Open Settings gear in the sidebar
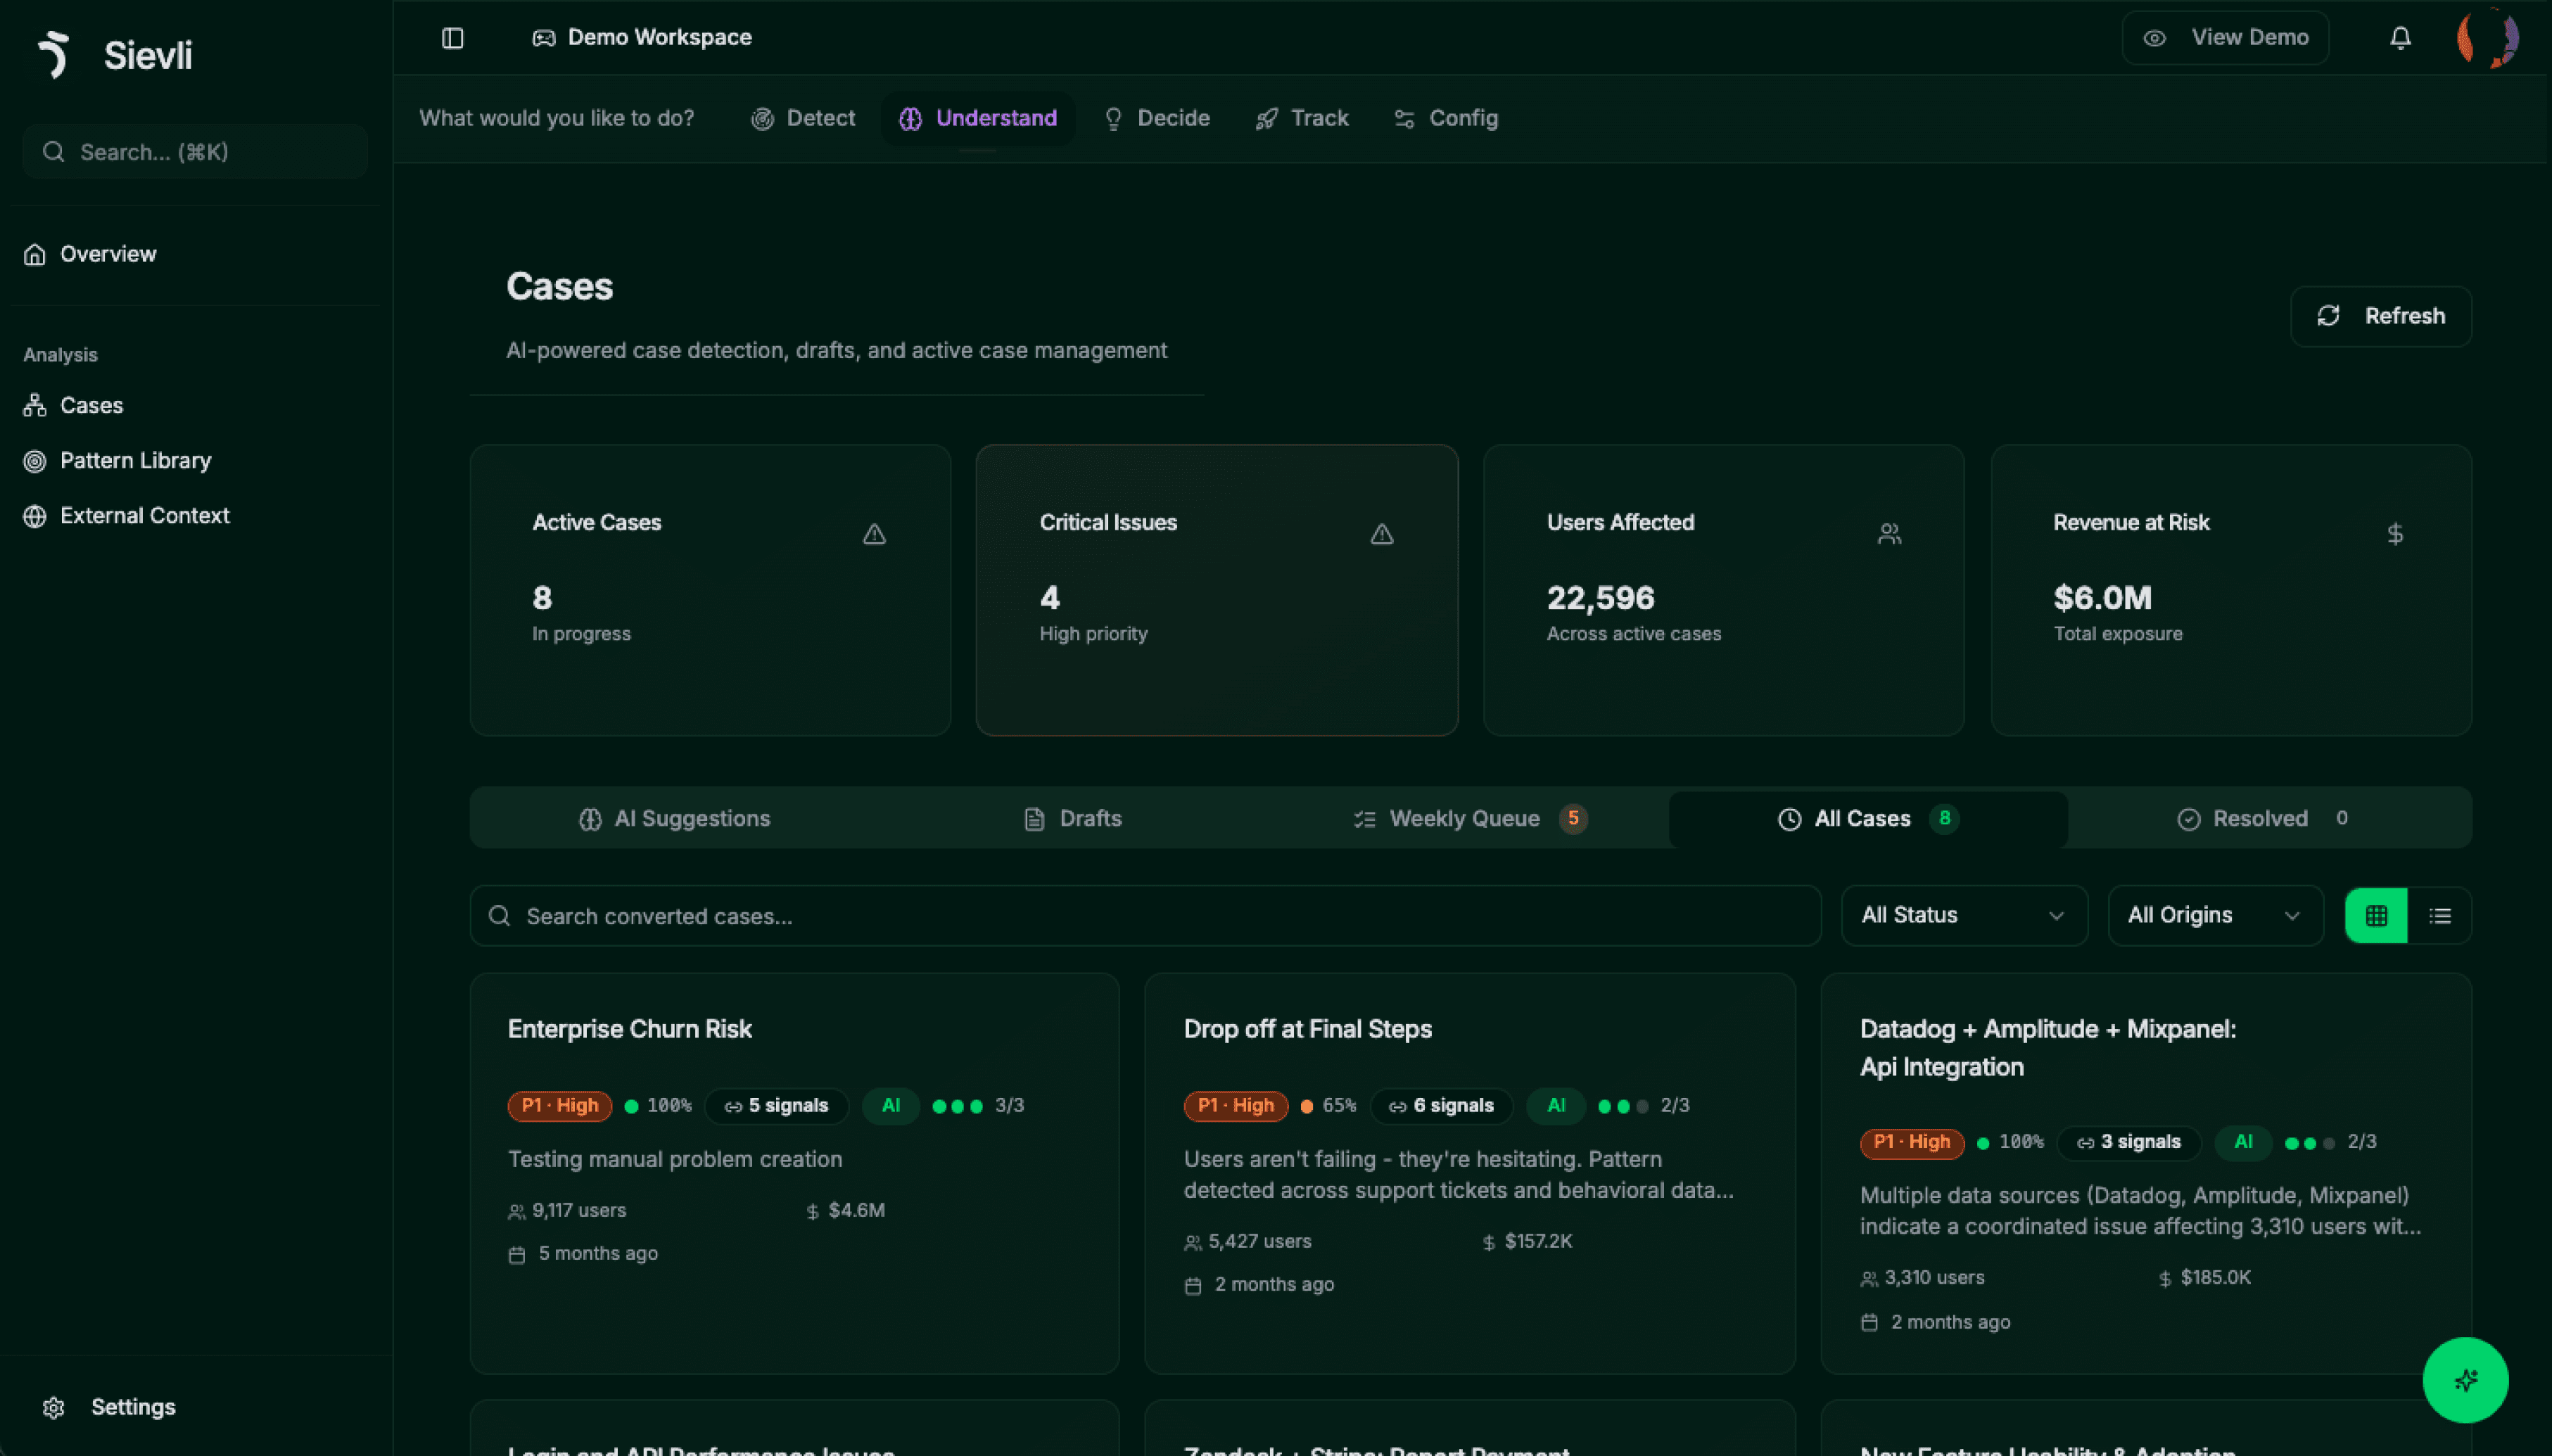Image resolution: width=2552 pixels, height=1456 pixels. pyautogui.click(x=54, y=1407)
